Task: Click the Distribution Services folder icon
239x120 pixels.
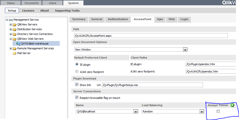Action: click(x=14, y=29)
